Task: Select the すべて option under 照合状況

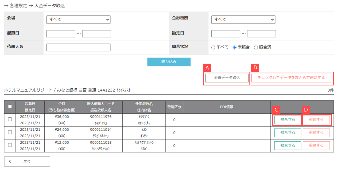Action: (x=213, y=47)
